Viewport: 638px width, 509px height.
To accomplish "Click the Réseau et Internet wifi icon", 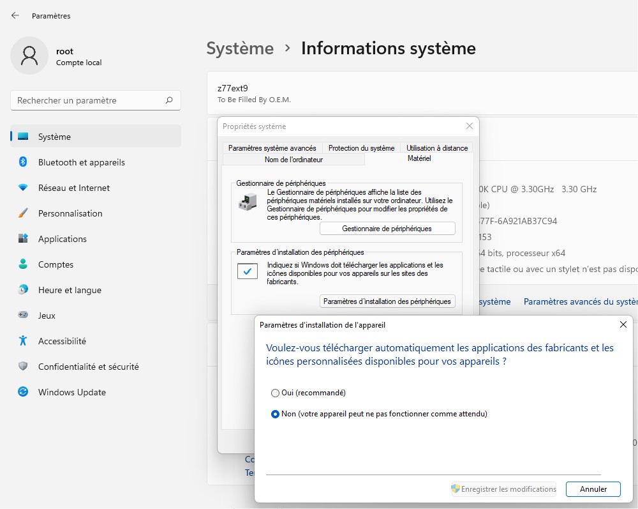I will [23, 188].
